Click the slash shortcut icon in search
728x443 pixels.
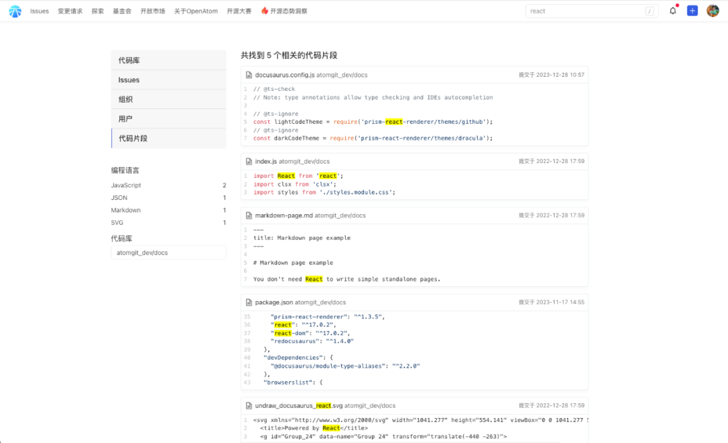pos(650,11)
